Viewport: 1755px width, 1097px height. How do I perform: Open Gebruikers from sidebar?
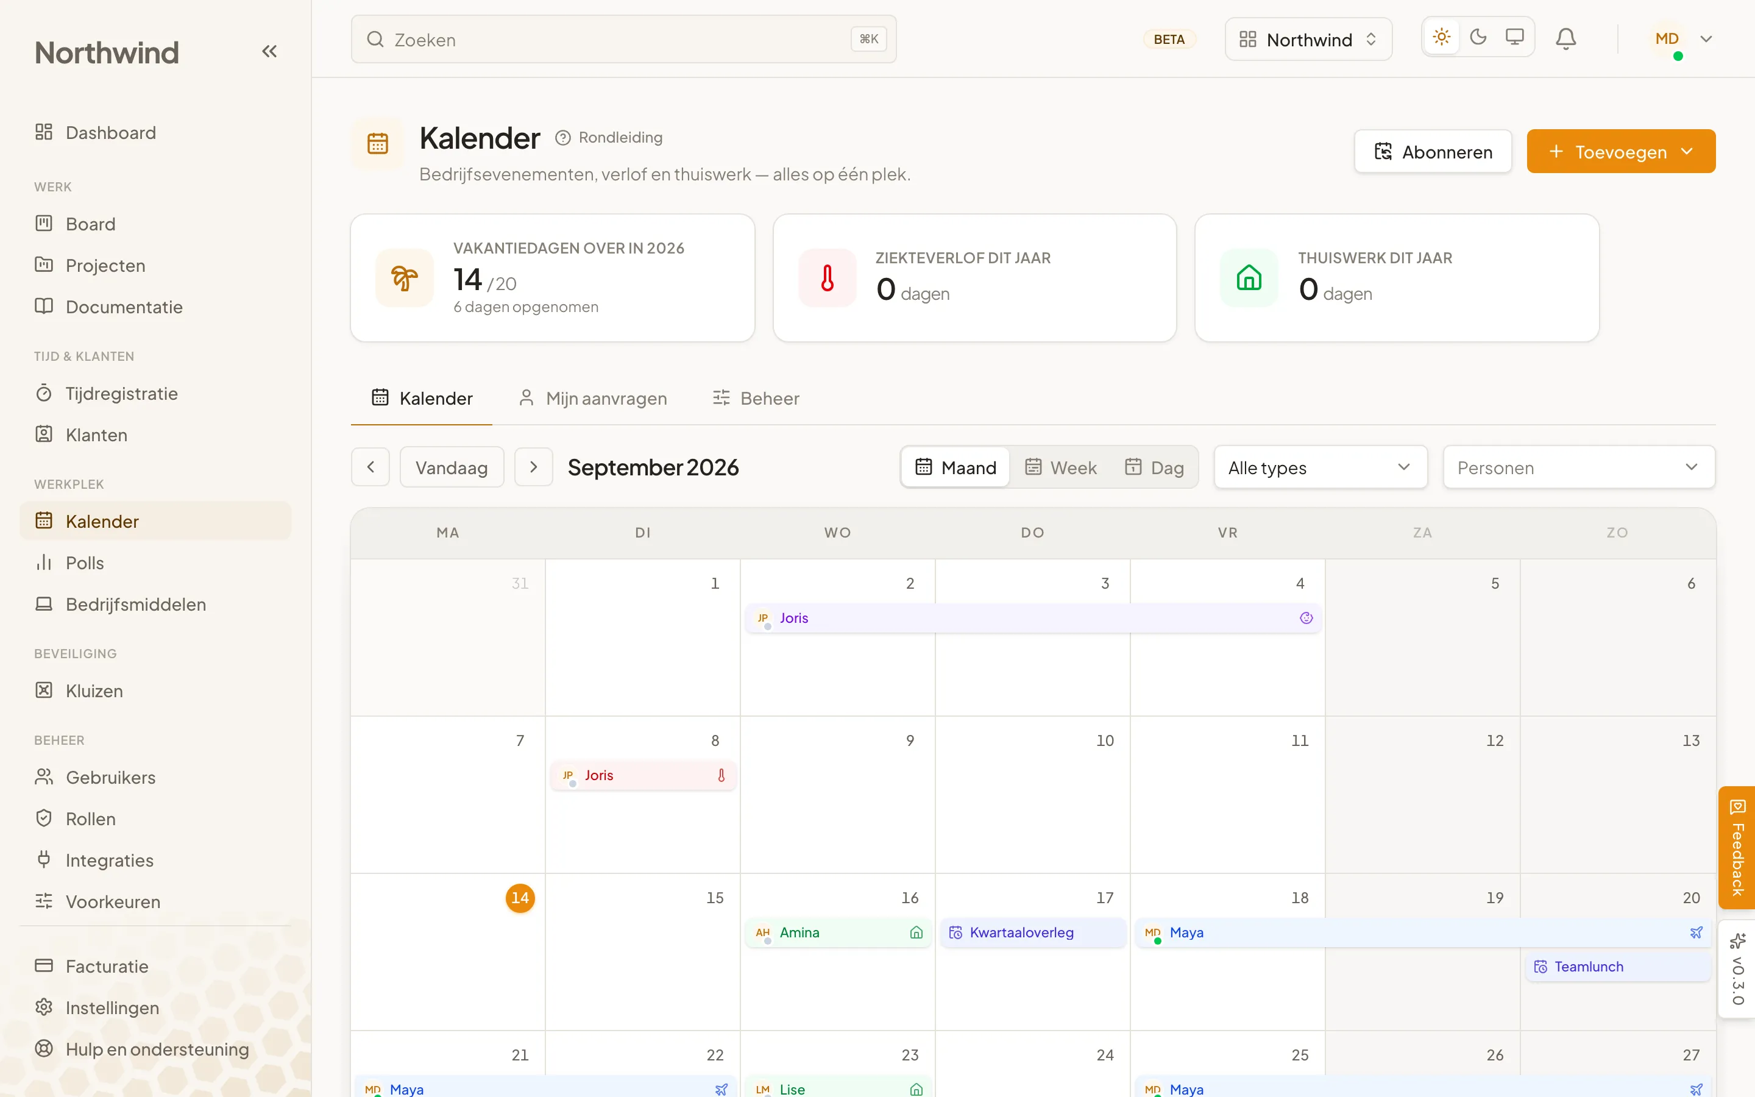(155, 777)
